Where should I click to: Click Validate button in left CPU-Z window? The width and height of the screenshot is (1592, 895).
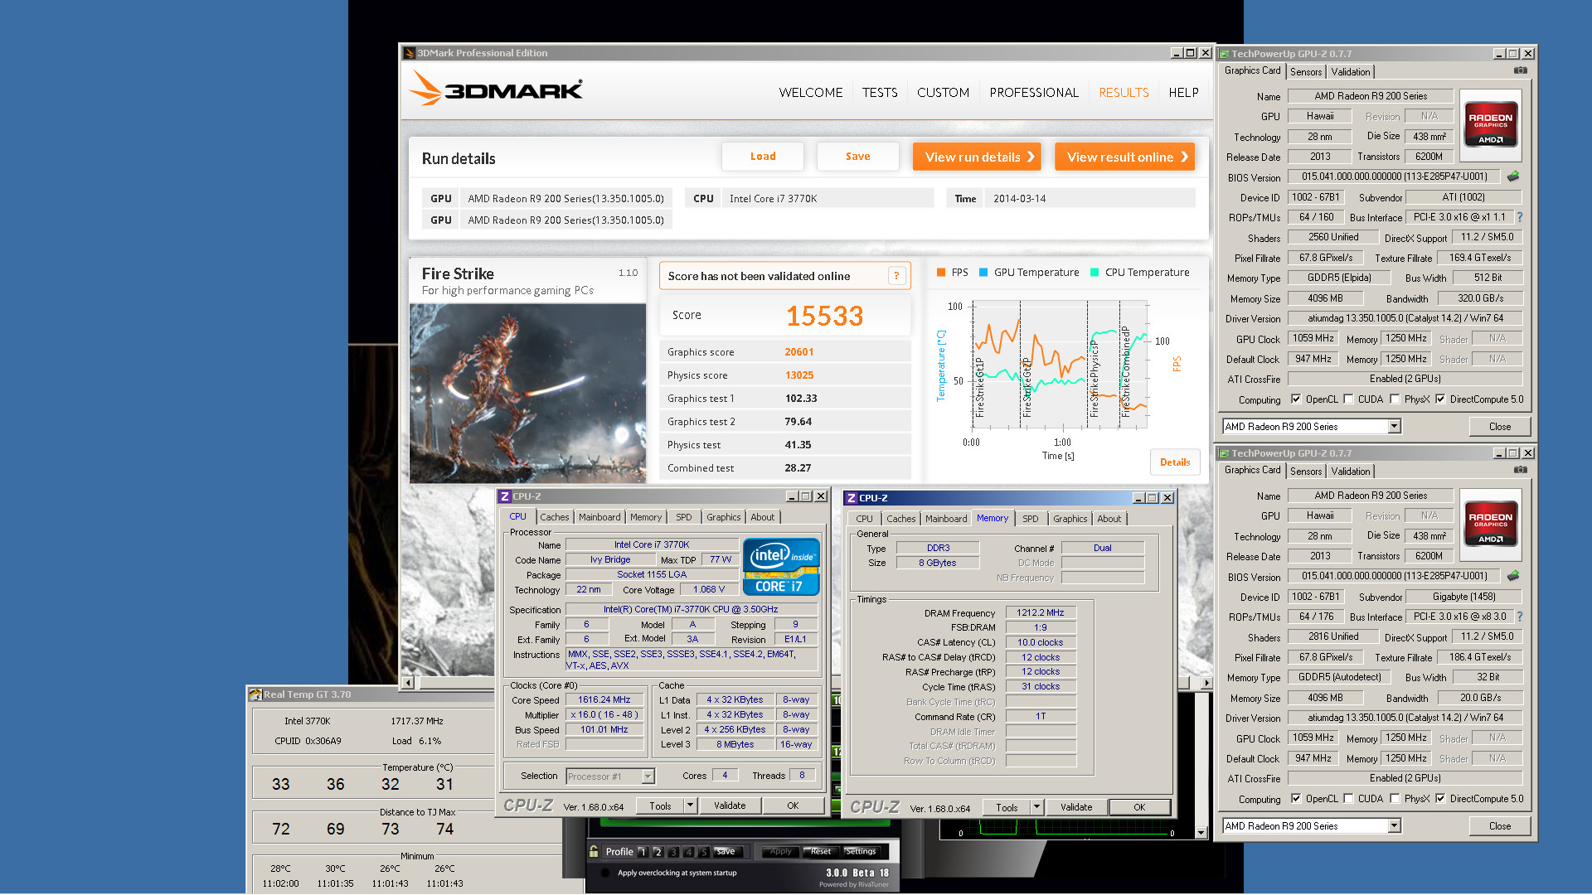pos(730,805)
